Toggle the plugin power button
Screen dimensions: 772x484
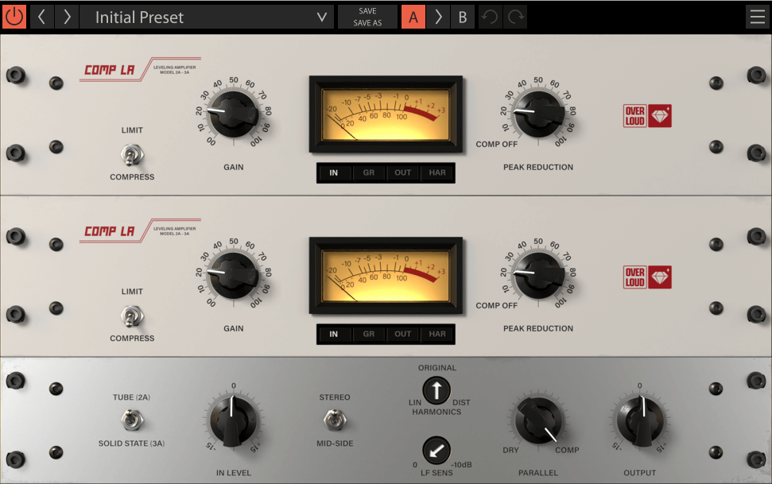[x=14, y=17]
